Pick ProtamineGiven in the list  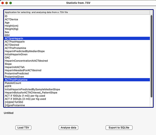point(77,77)
